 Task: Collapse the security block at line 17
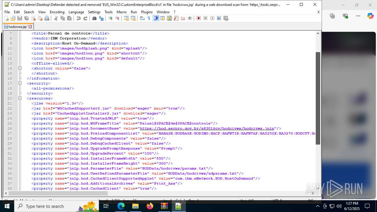click(x=20, y=83)
